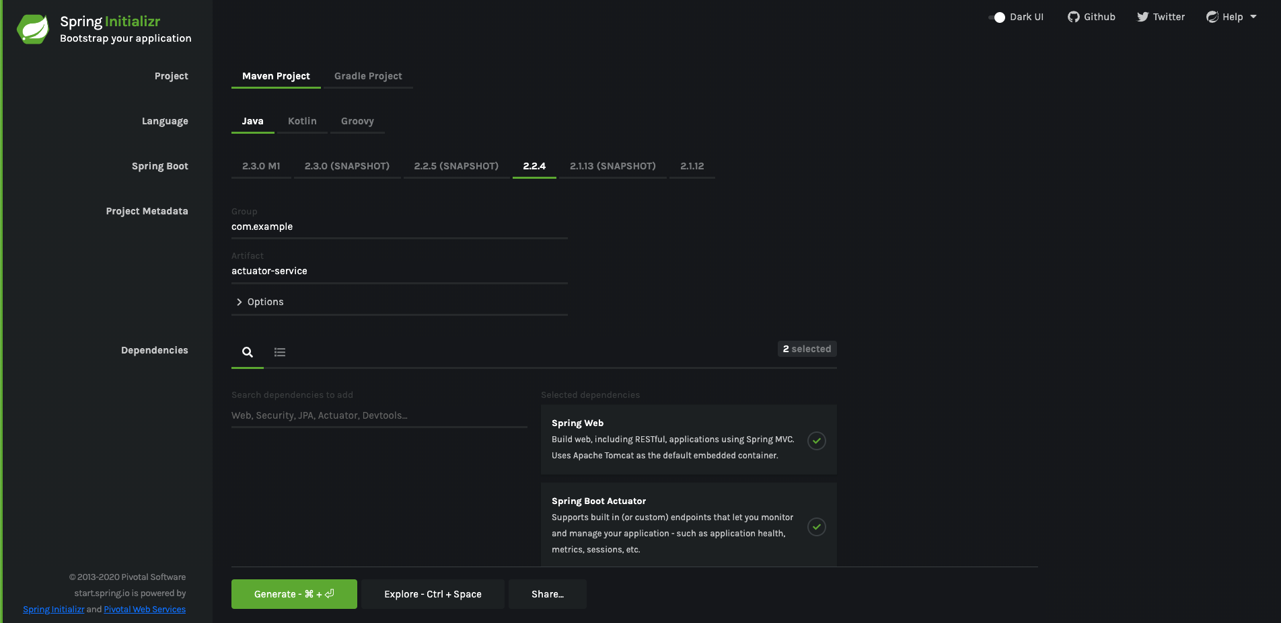Choose Groovy as the language
The width and height of the screenshot is (1281, 623).
(357, 121)
